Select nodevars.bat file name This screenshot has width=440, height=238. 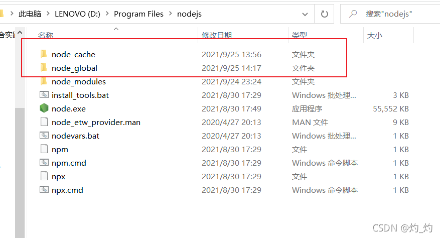pos(75,136)
